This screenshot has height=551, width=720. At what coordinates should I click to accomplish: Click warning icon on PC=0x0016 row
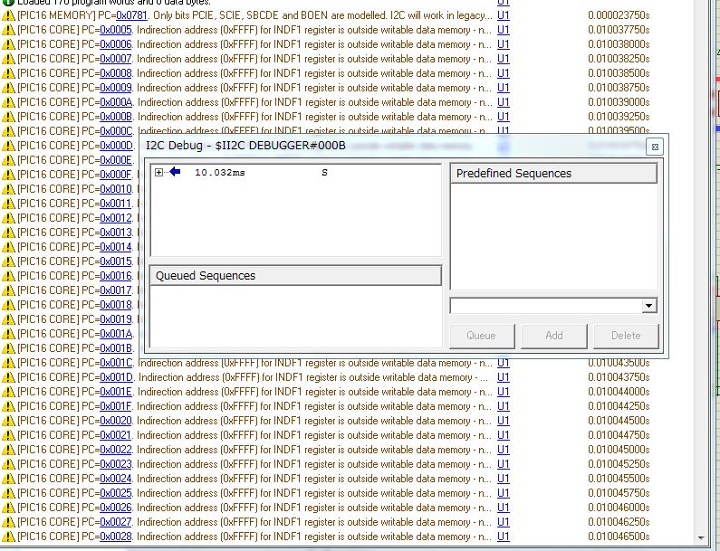point(8,276)
